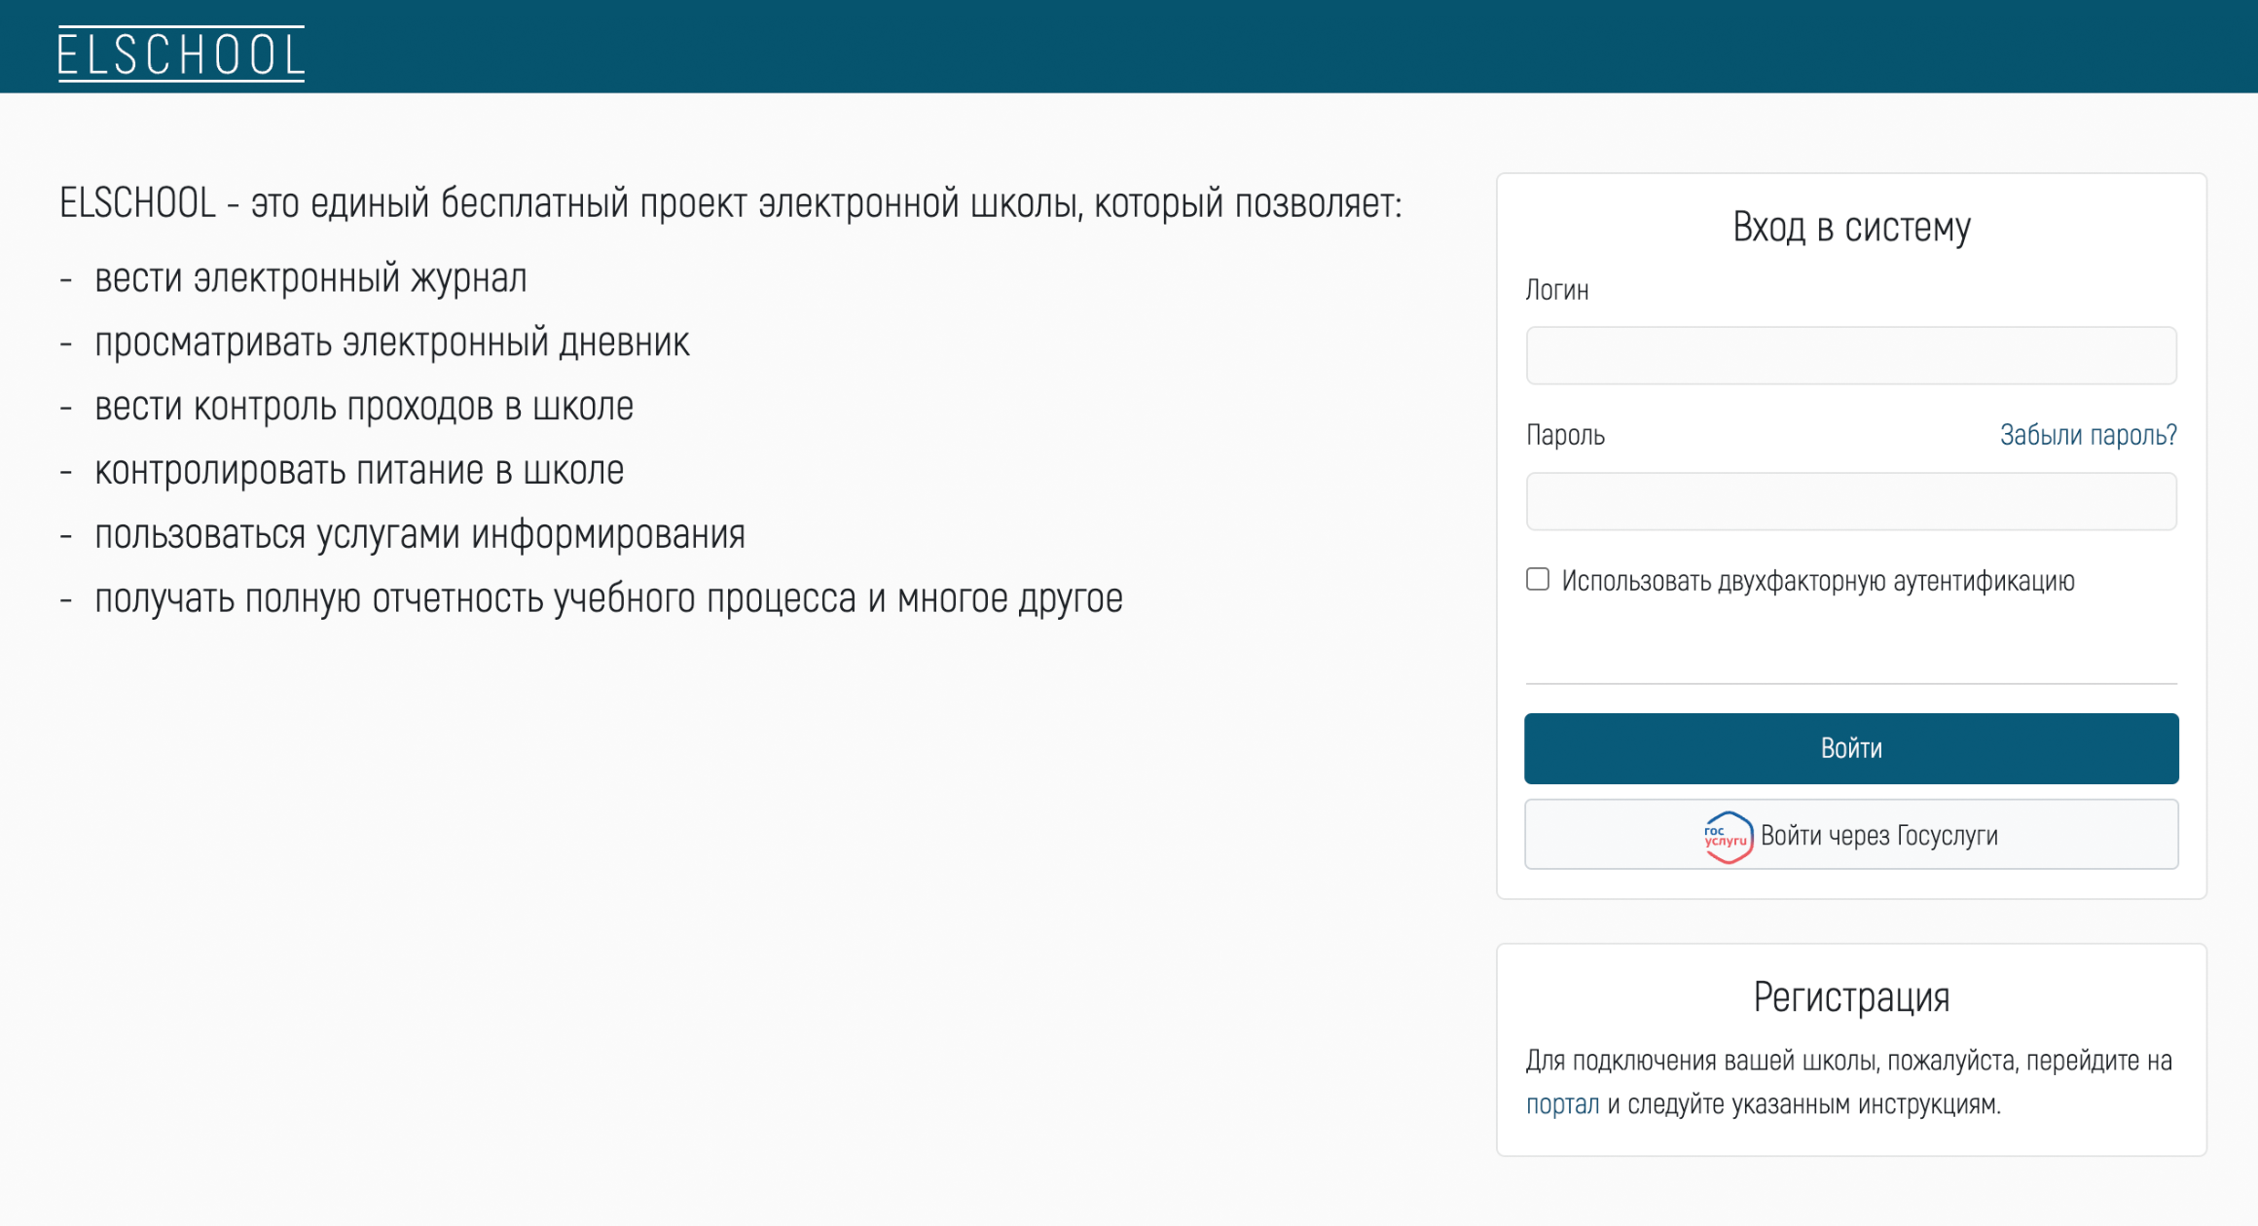
Task: Enable two-factor authentication checkbox
Action: point(1538,580)
